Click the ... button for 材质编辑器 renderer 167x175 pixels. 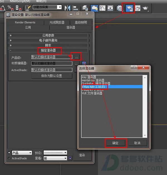click(77, 64)
